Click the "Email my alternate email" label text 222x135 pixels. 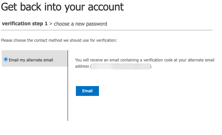click(31, 60)
